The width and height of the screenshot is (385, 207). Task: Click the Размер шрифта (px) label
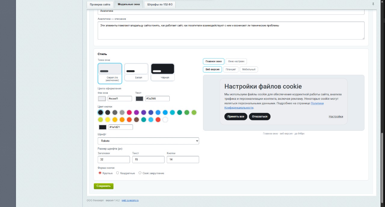[x=110, y=149]
